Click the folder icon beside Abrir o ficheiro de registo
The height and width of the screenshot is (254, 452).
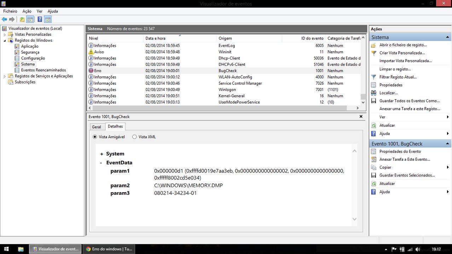pyautogui.click(x=373, y=45)
